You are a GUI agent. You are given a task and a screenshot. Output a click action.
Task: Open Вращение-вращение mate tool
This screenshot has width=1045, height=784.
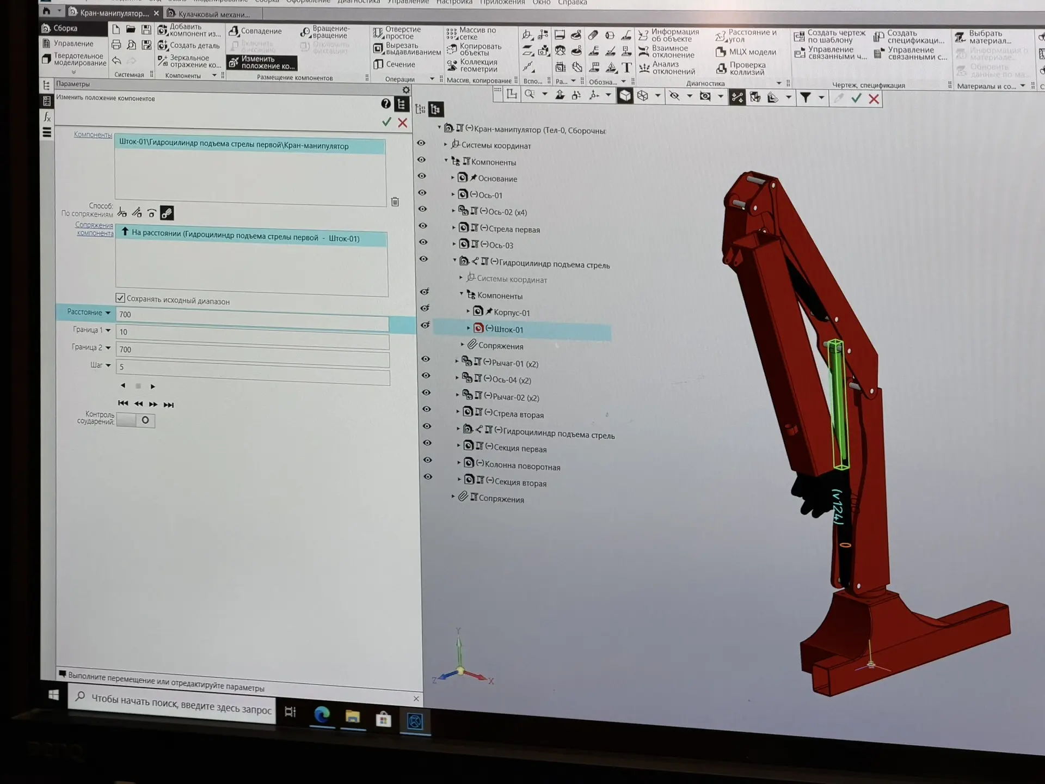(325, 32)
